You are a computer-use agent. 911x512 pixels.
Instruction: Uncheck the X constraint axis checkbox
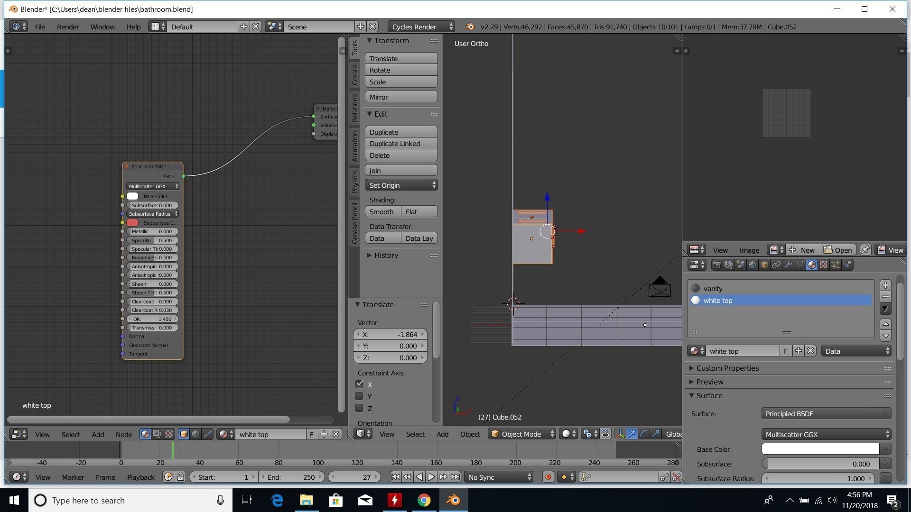coord(359,384)
